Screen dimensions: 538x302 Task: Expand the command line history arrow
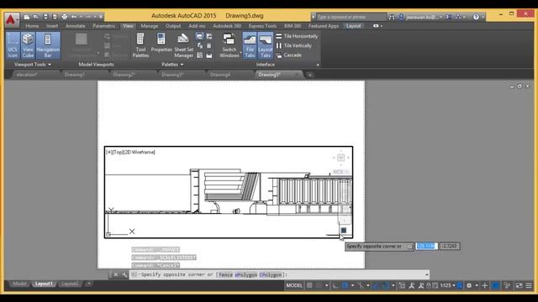coord(426,274)
